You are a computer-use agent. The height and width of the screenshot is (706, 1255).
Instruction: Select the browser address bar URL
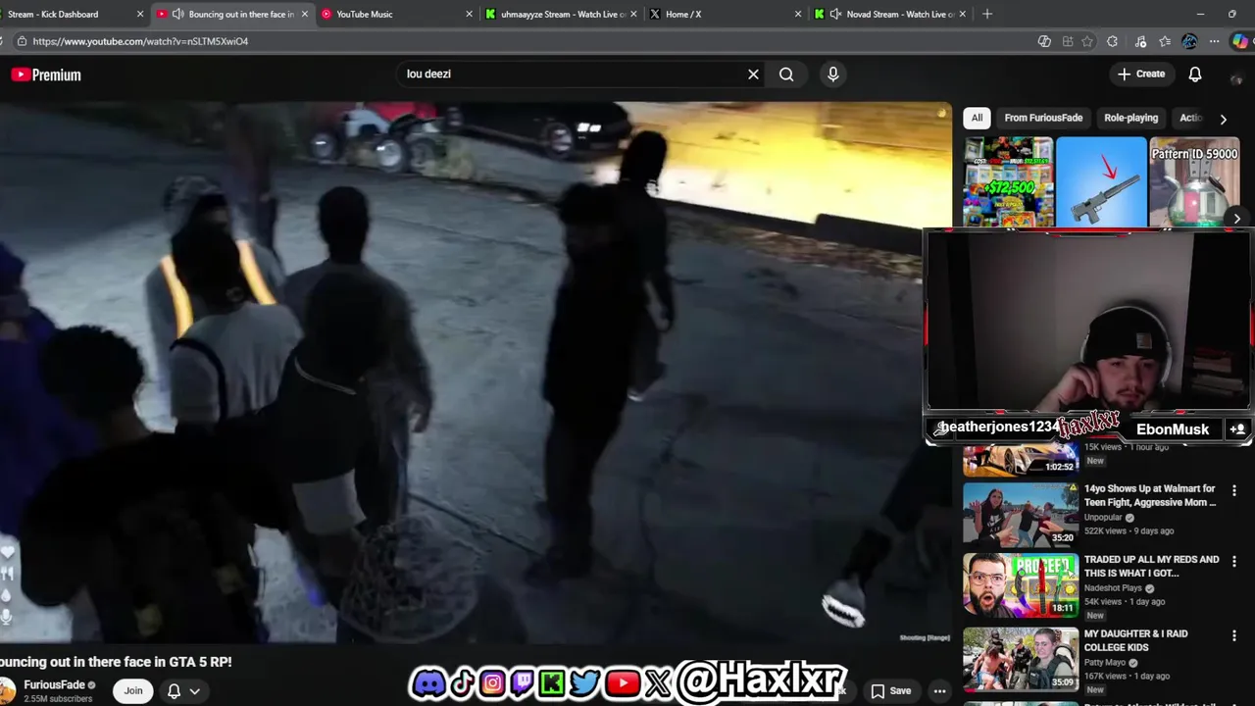click(x=140, y=41)
